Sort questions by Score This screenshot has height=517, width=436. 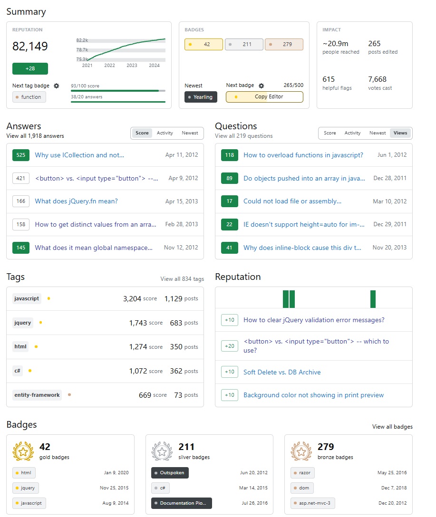click(330, 133)
